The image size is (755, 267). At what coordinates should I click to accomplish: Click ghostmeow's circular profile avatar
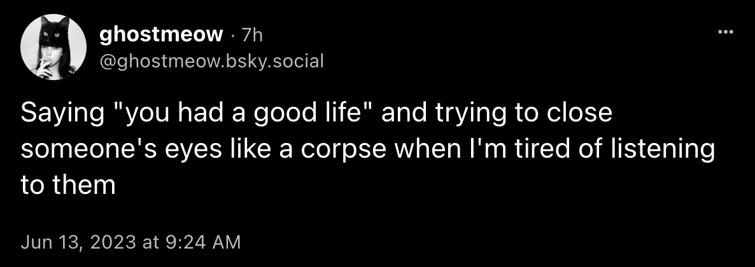(53, 46)
